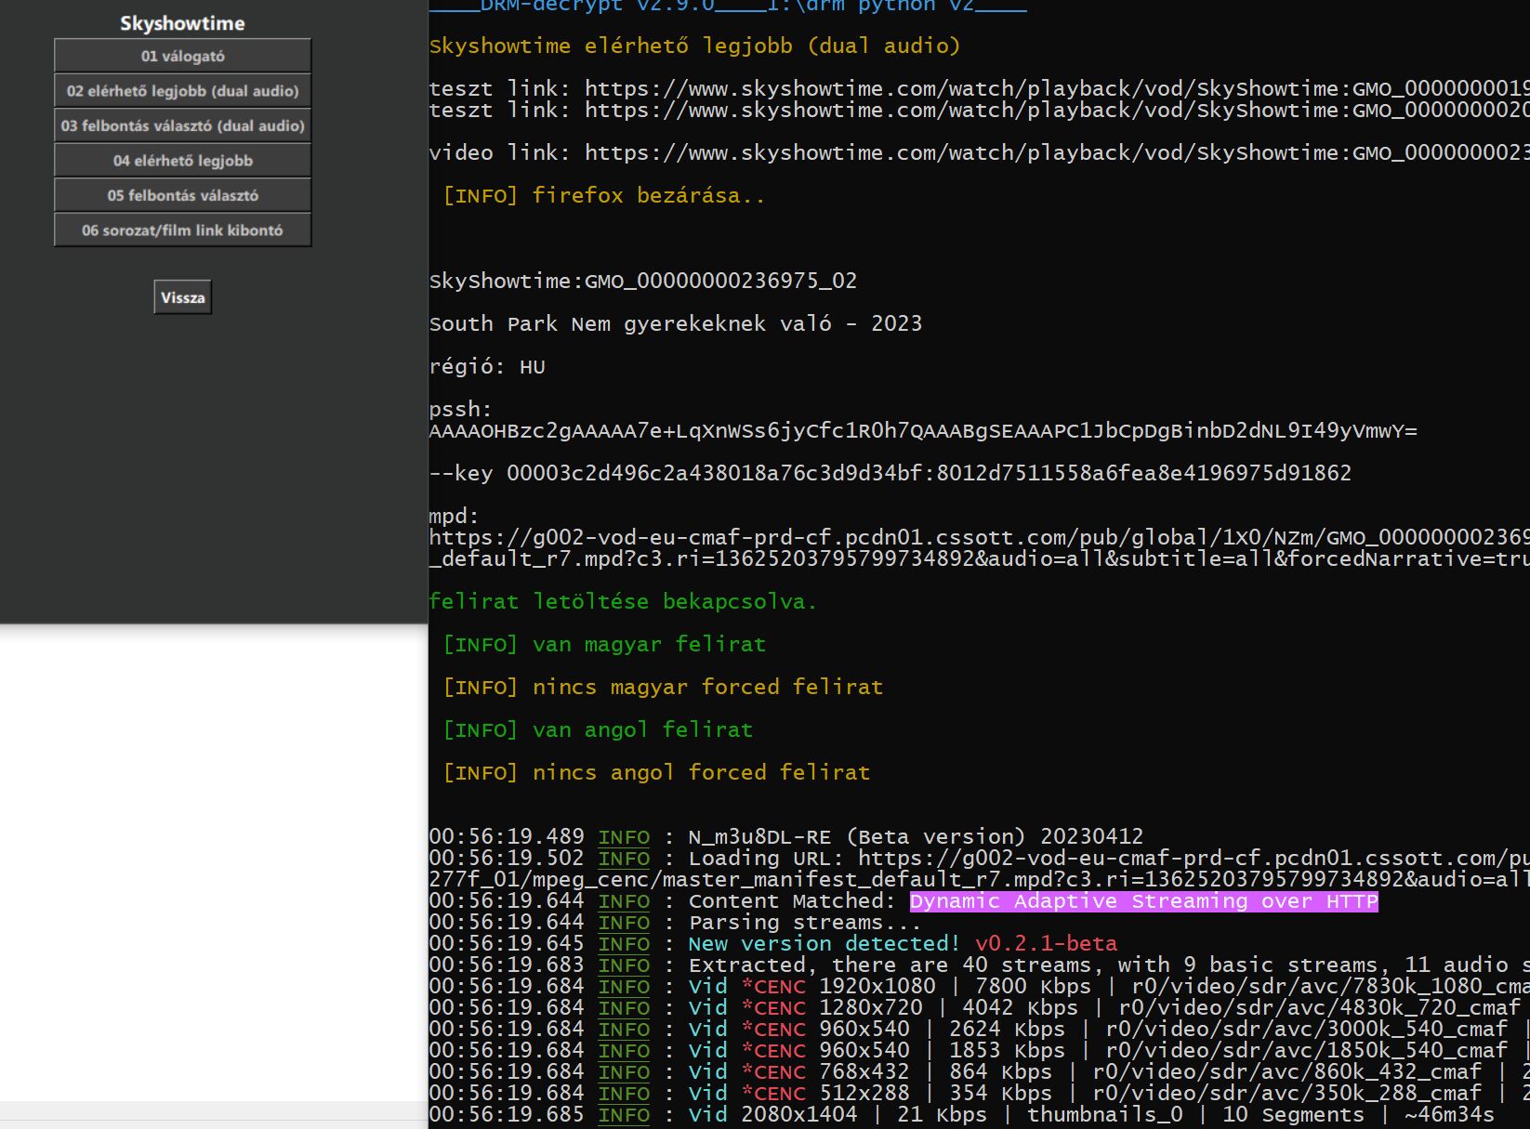Click the DRM-decrypt v2.9.0 title line
The image size is (1530, 1129).
(728, 7)
